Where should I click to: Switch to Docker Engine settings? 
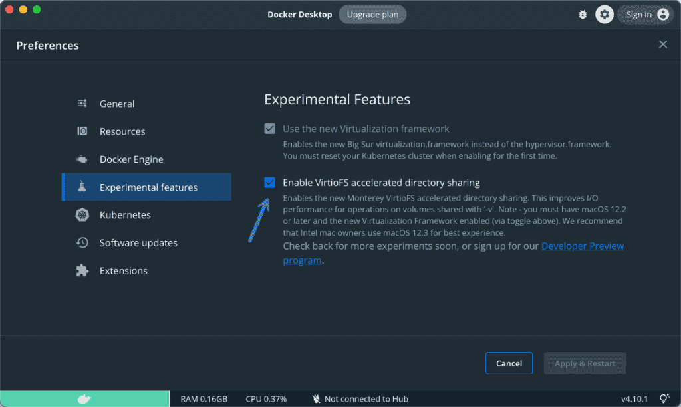147,159
